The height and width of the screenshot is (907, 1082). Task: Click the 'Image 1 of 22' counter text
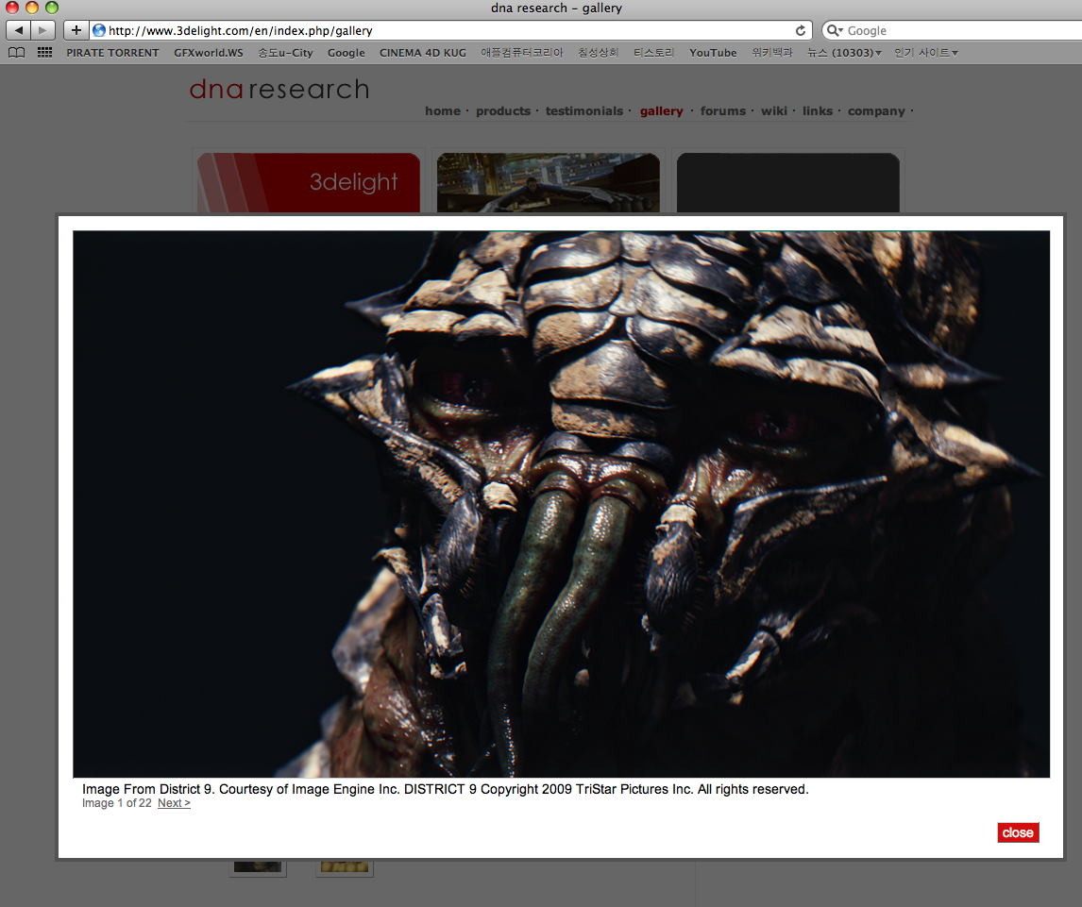click(x=117, y=803)
